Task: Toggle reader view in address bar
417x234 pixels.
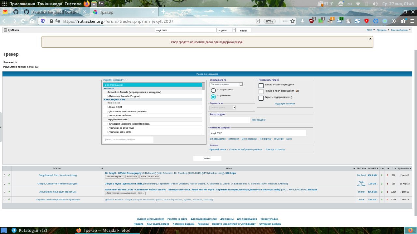Action: click(258, 21)
